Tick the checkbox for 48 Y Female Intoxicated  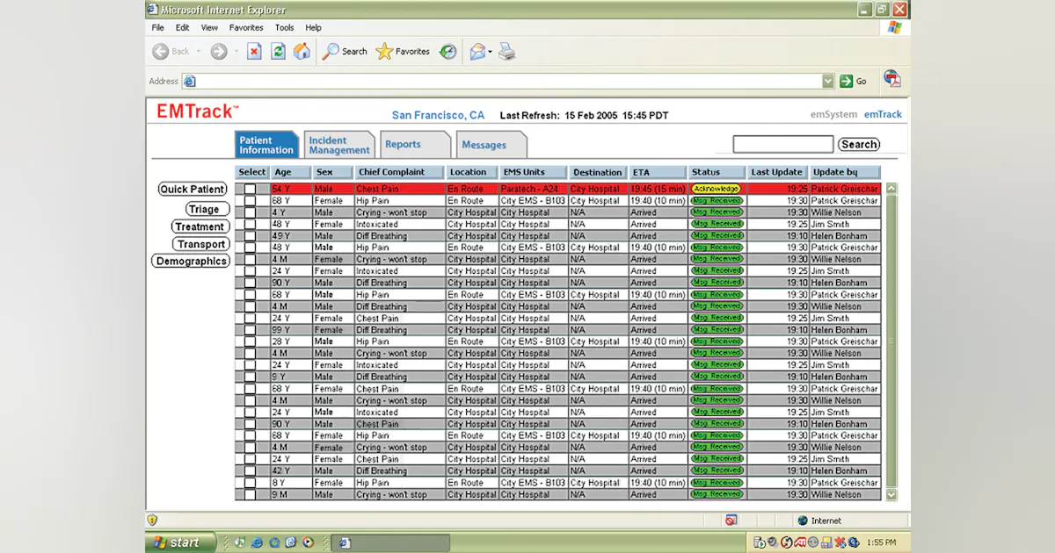[250, 224]
